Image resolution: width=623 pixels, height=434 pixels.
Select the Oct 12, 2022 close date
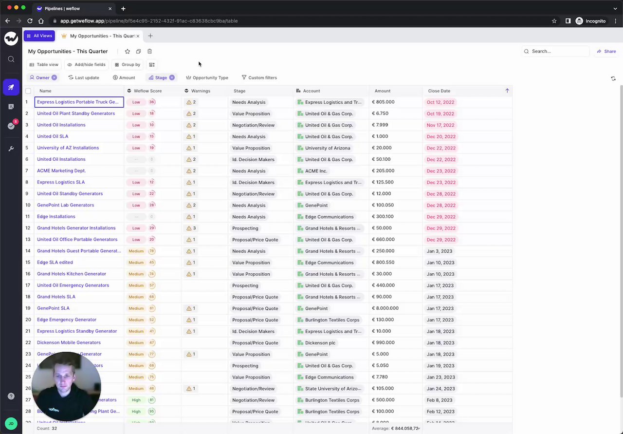(x=440, y=102)
